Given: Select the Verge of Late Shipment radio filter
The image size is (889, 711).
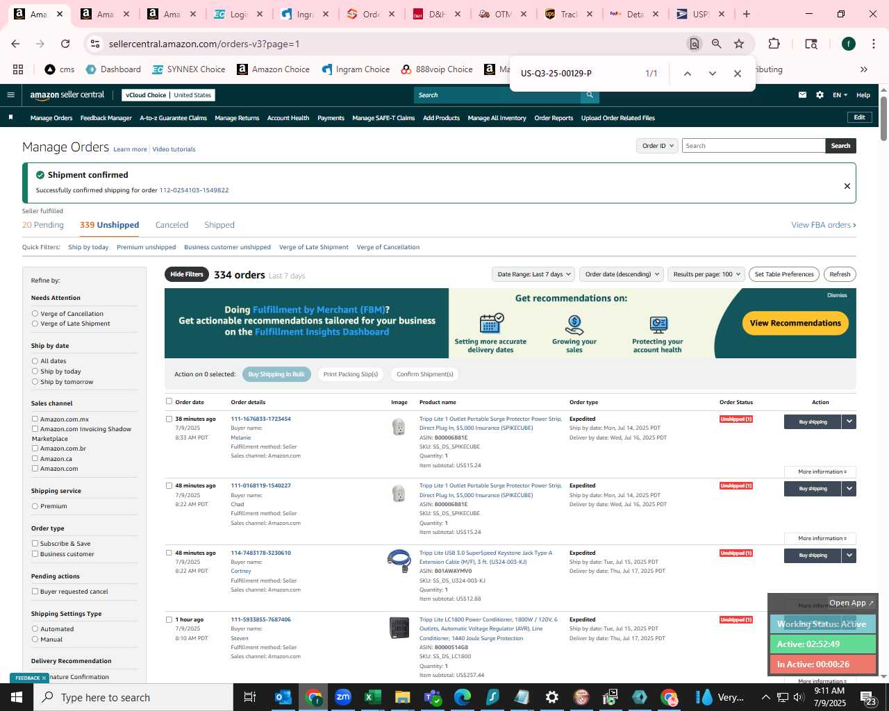Looking at the screenshot, I should tap(35, 324).
